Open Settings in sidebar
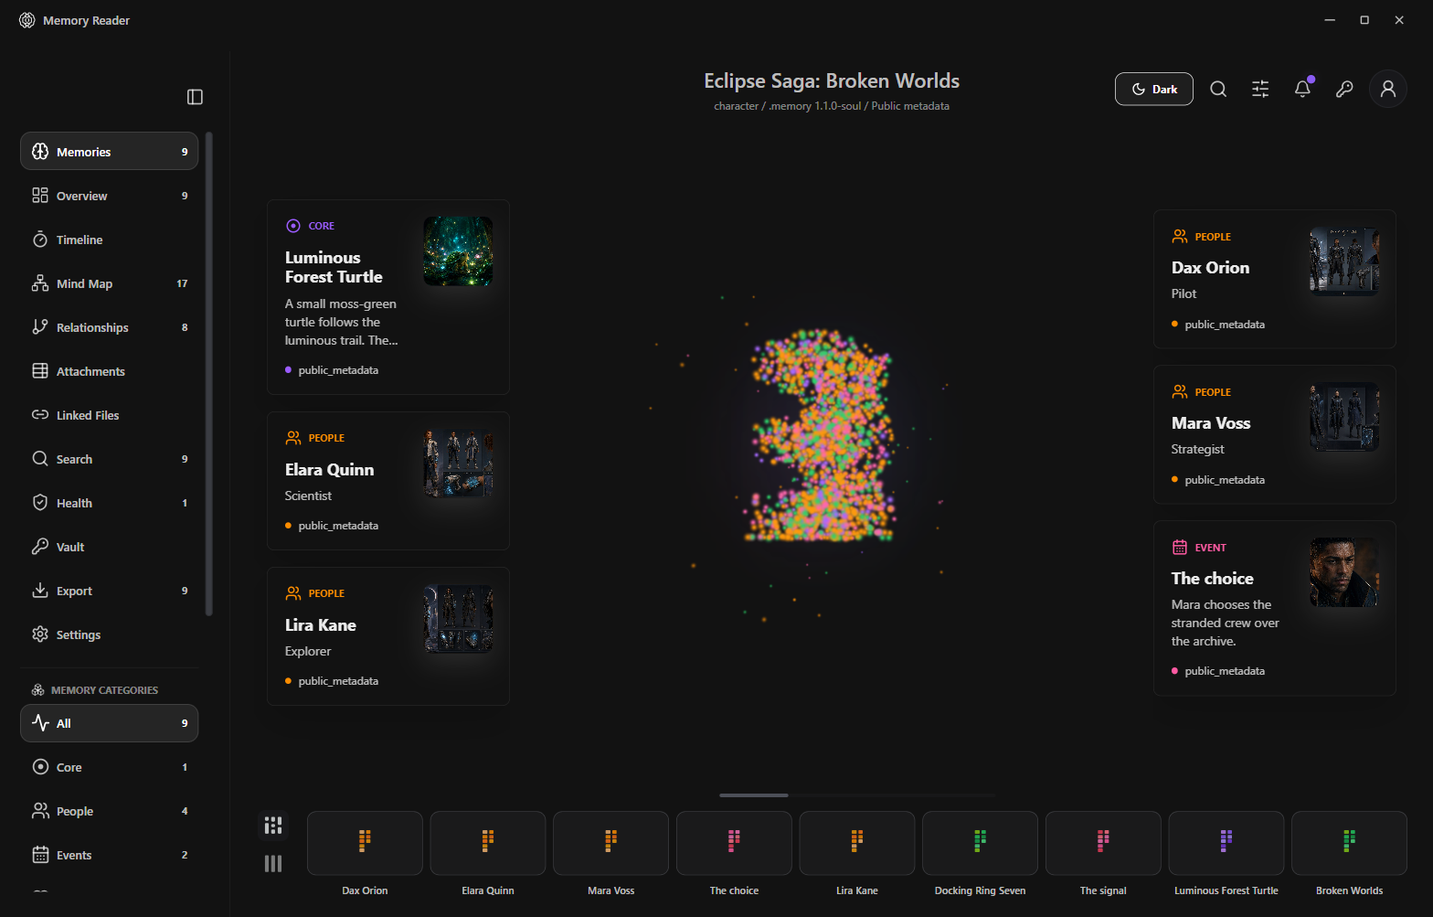The width and height of the screenshot is (1433, 917). tap(110, 634)
